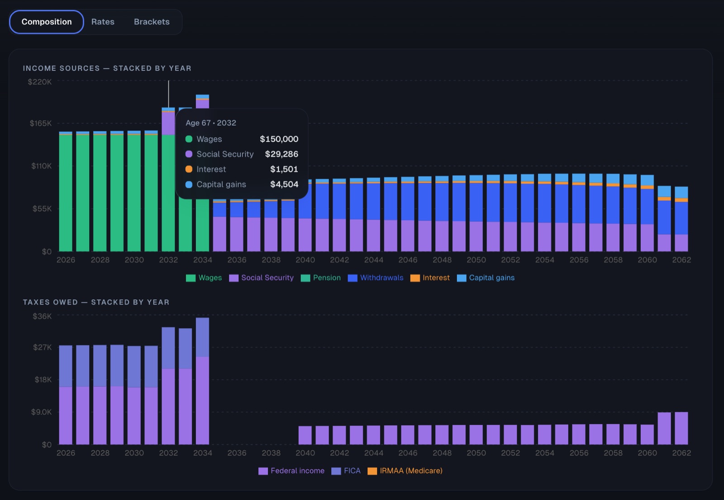This screenshot has width=724, height=500.
Task: Click the $9.0K taxes axis label
Action: click(x=41, y=412)
